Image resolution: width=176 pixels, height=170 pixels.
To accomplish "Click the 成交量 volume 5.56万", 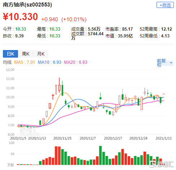I will click(94, 29).
